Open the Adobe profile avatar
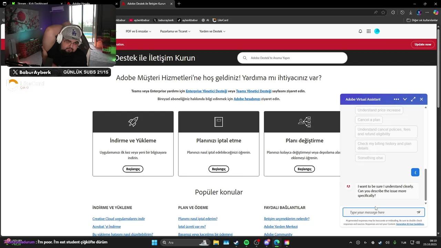Image resolution: width=441 pixels, height=248 pixels. click(377, 31)
